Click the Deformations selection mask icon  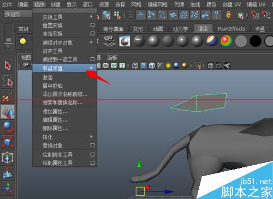[184, 15]
